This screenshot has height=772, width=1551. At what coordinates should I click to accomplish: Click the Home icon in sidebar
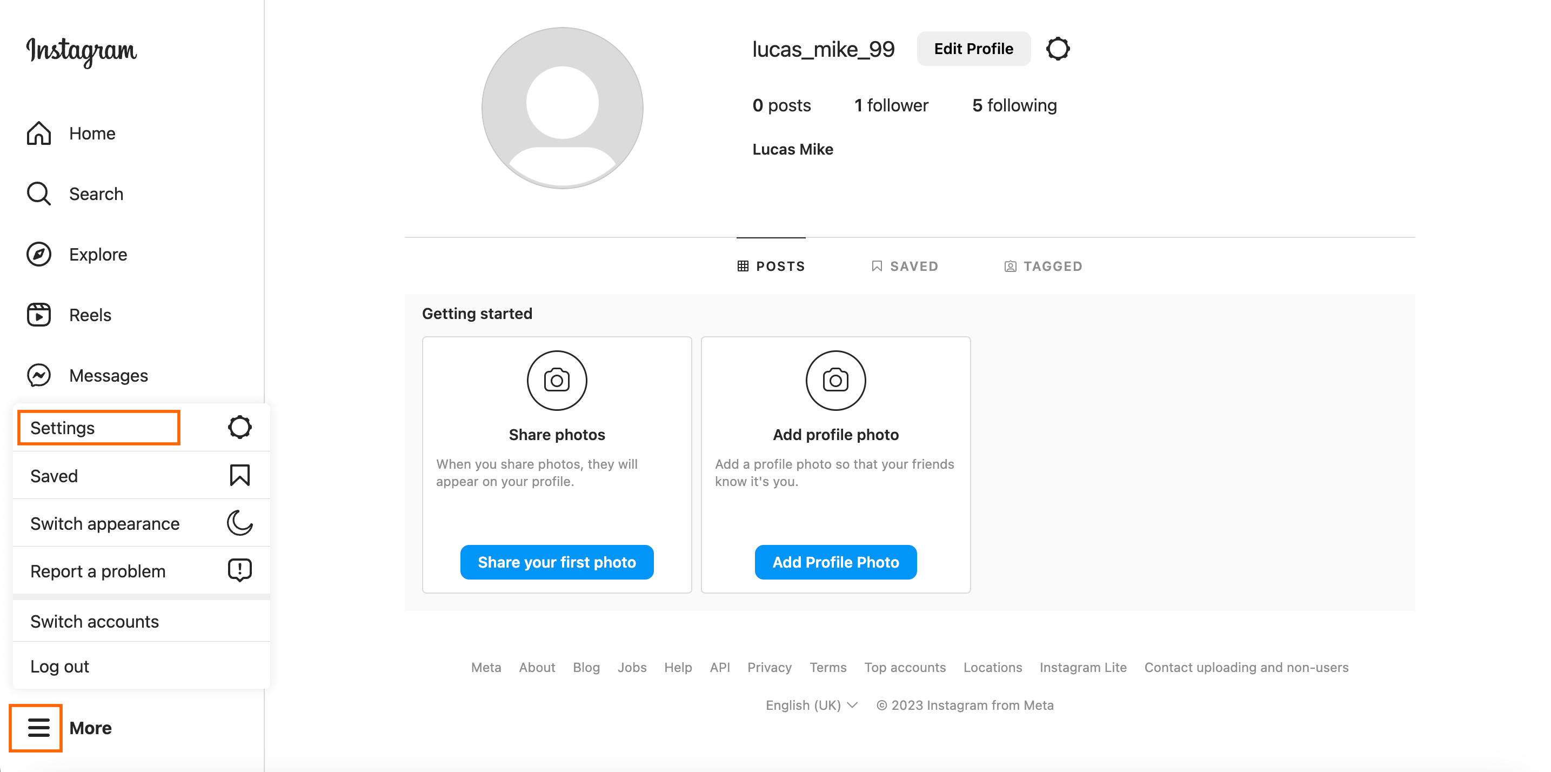point(39,133)
